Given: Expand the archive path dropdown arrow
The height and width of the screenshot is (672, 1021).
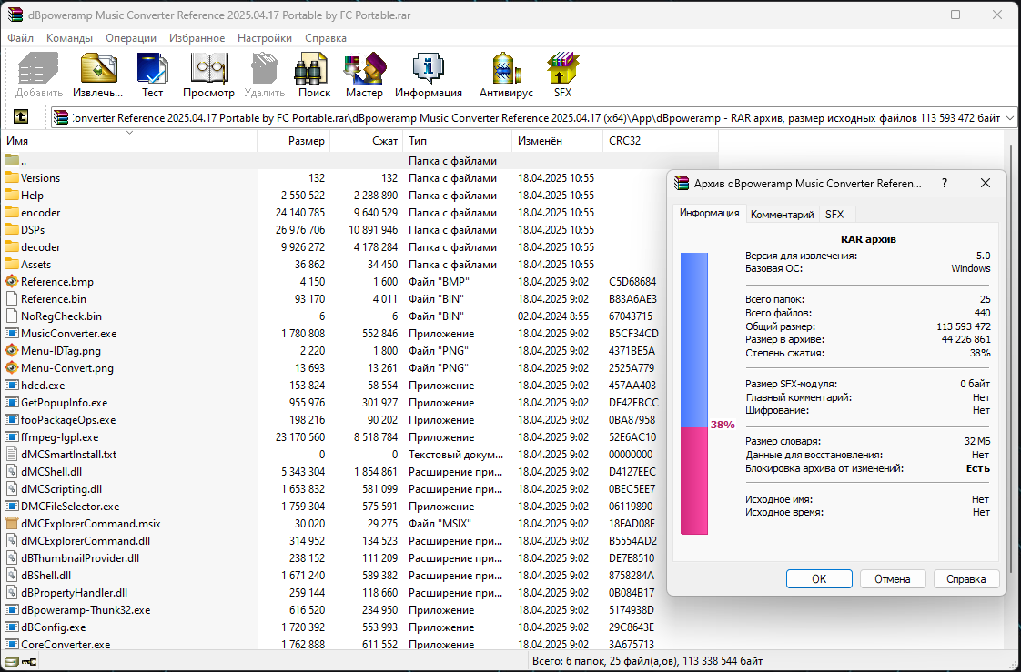Looking at the screenshot, I should (1010, 118).
